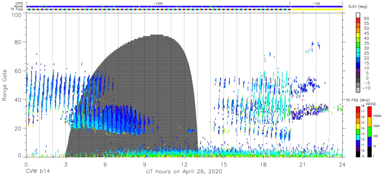385x178 pixels.
Task: Pick the cyan 20–25 degree elevation swatch
Action: click(358, 55)
